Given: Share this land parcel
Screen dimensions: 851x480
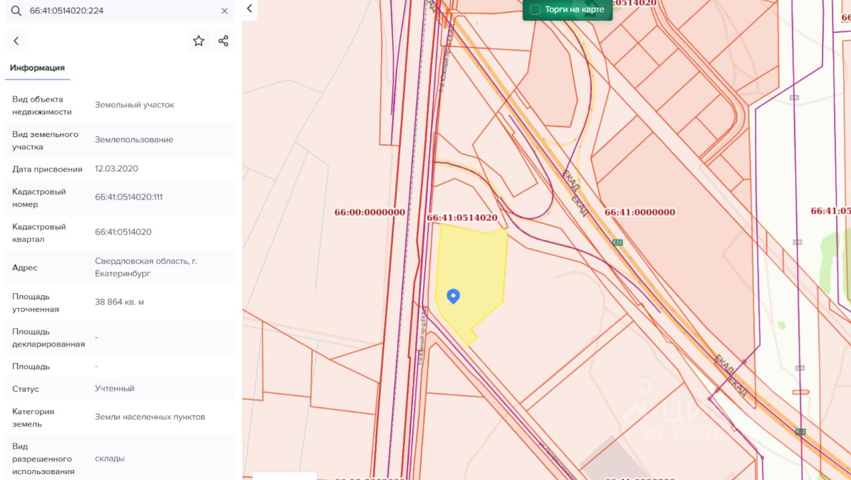Looking at the screenshot, I should click(223, 41).
